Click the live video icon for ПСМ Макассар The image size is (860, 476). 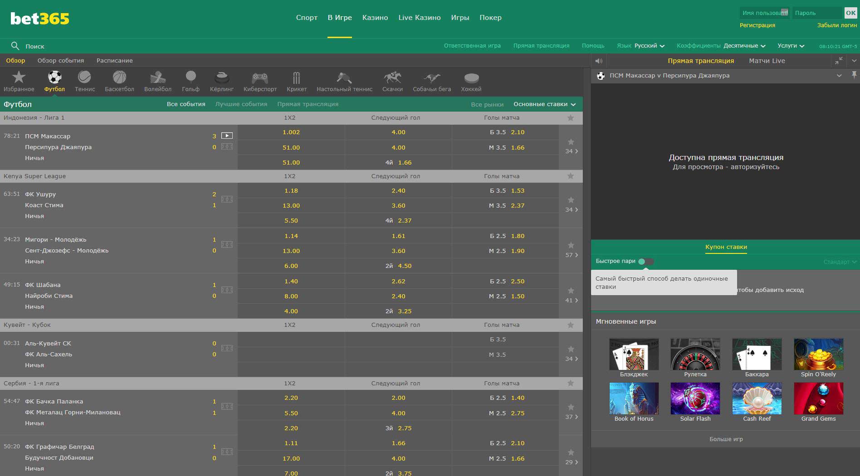pos(227,136)
